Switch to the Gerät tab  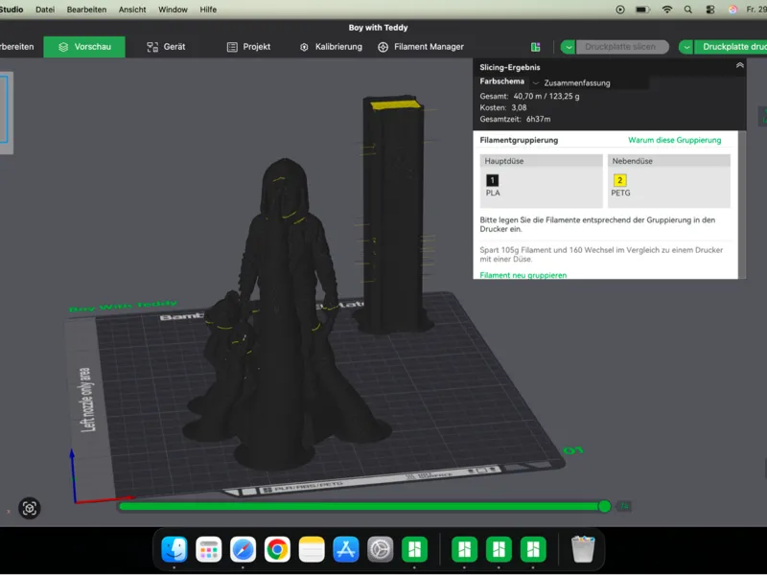coord(166,47)
